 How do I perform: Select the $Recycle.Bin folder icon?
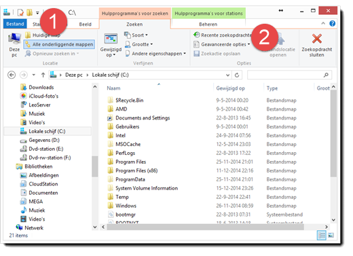pos(110,100)
